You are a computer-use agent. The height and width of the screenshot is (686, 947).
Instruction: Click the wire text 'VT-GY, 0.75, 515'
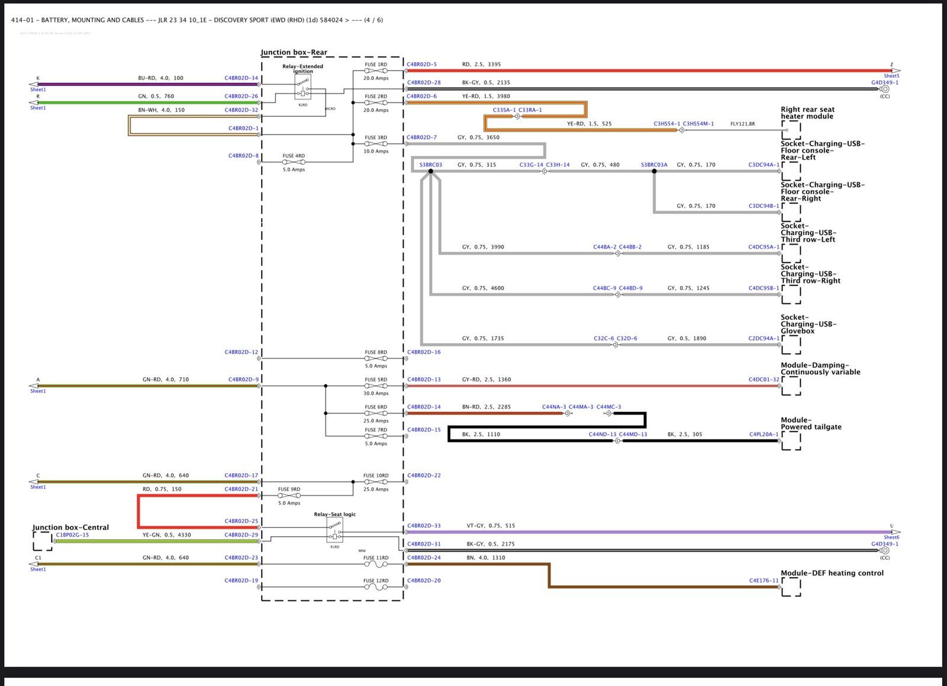click(x=491, y=526)
